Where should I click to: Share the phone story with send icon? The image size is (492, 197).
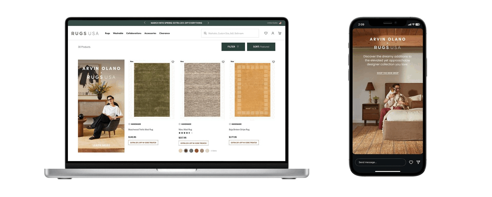[418, 162]
